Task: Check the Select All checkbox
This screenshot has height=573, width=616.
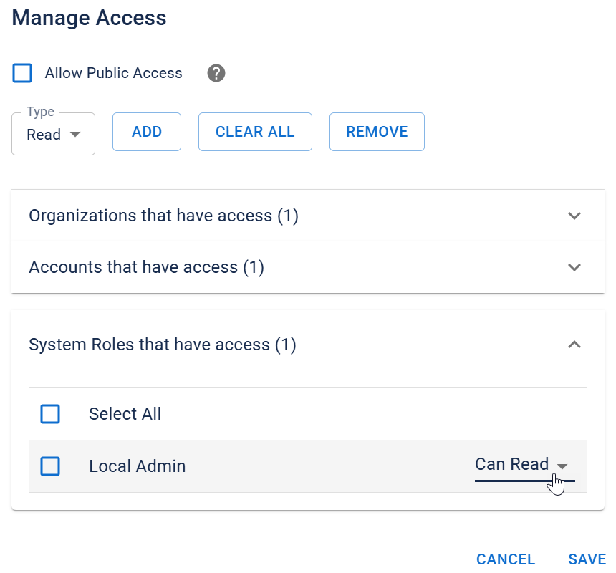Action: tap(50, 414)
